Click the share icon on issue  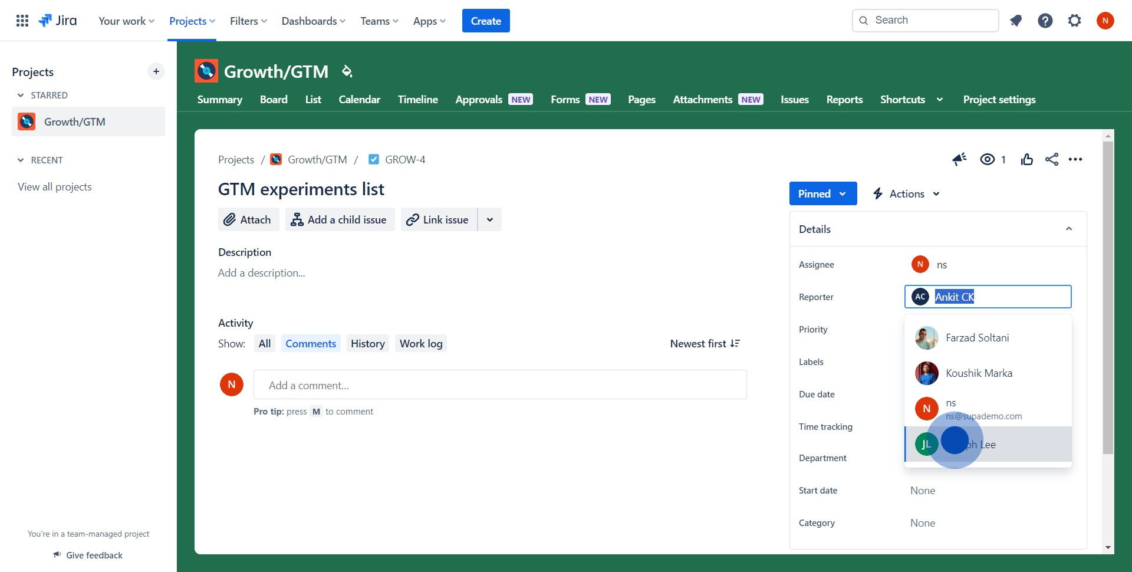pyautogui.click(x=1052, y=159)
